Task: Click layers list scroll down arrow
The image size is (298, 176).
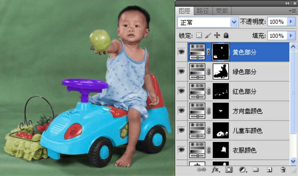Action: click(293, 161)
